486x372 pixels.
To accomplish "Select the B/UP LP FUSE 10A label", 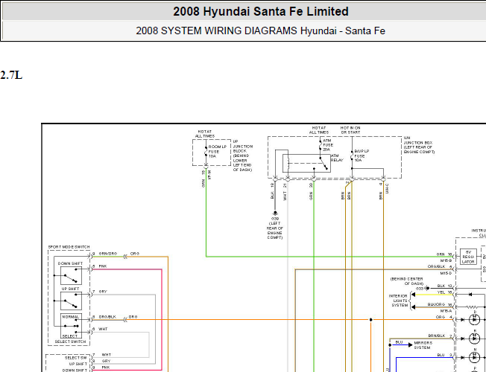I will click(362, 156).
